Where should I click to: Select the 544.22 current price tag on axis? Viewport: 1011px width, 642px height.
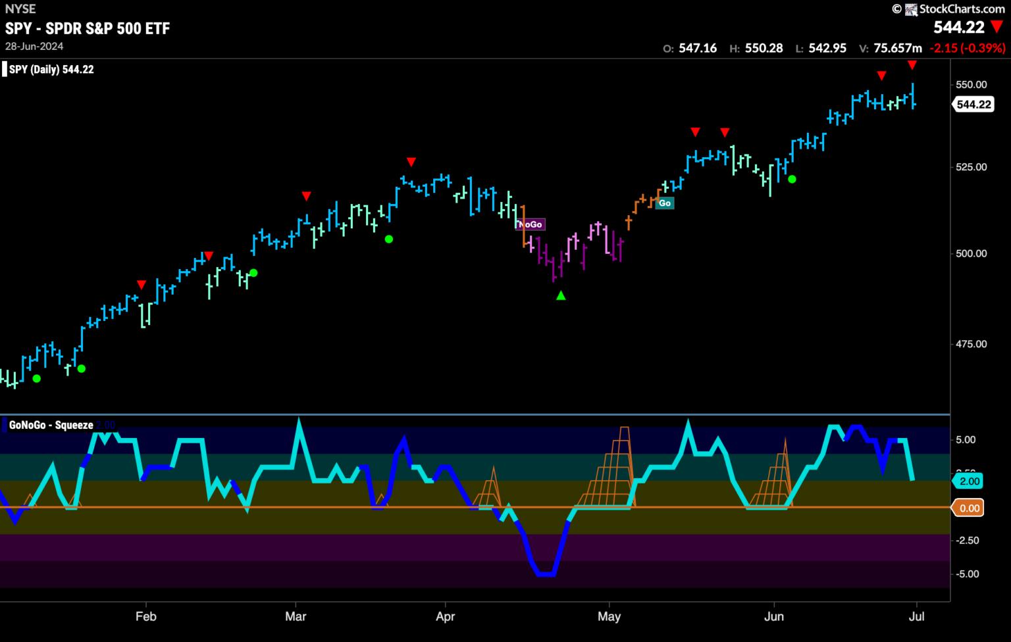tap(973, 104)
